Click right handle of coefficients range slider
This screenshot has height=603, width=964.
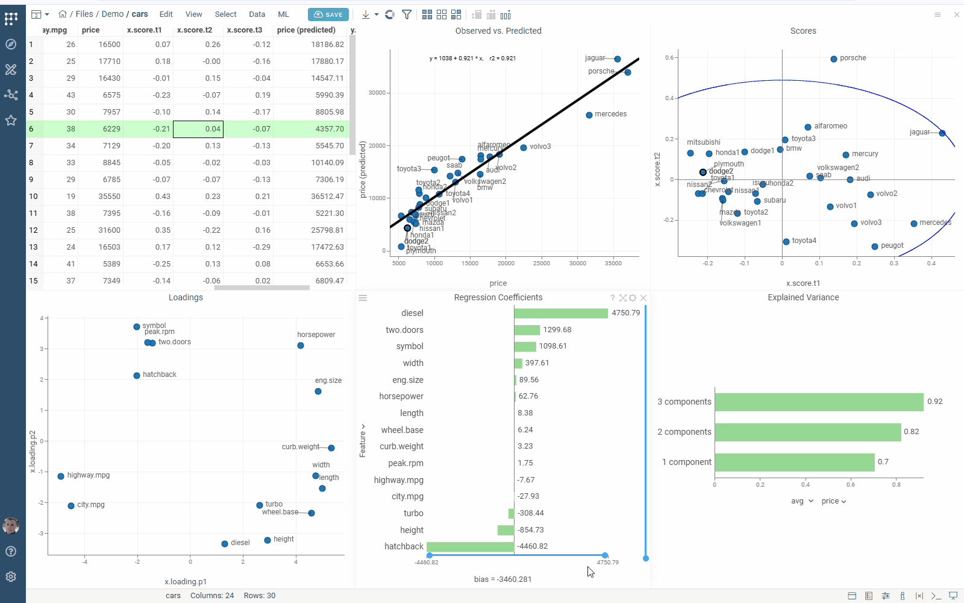click(605, 555)
